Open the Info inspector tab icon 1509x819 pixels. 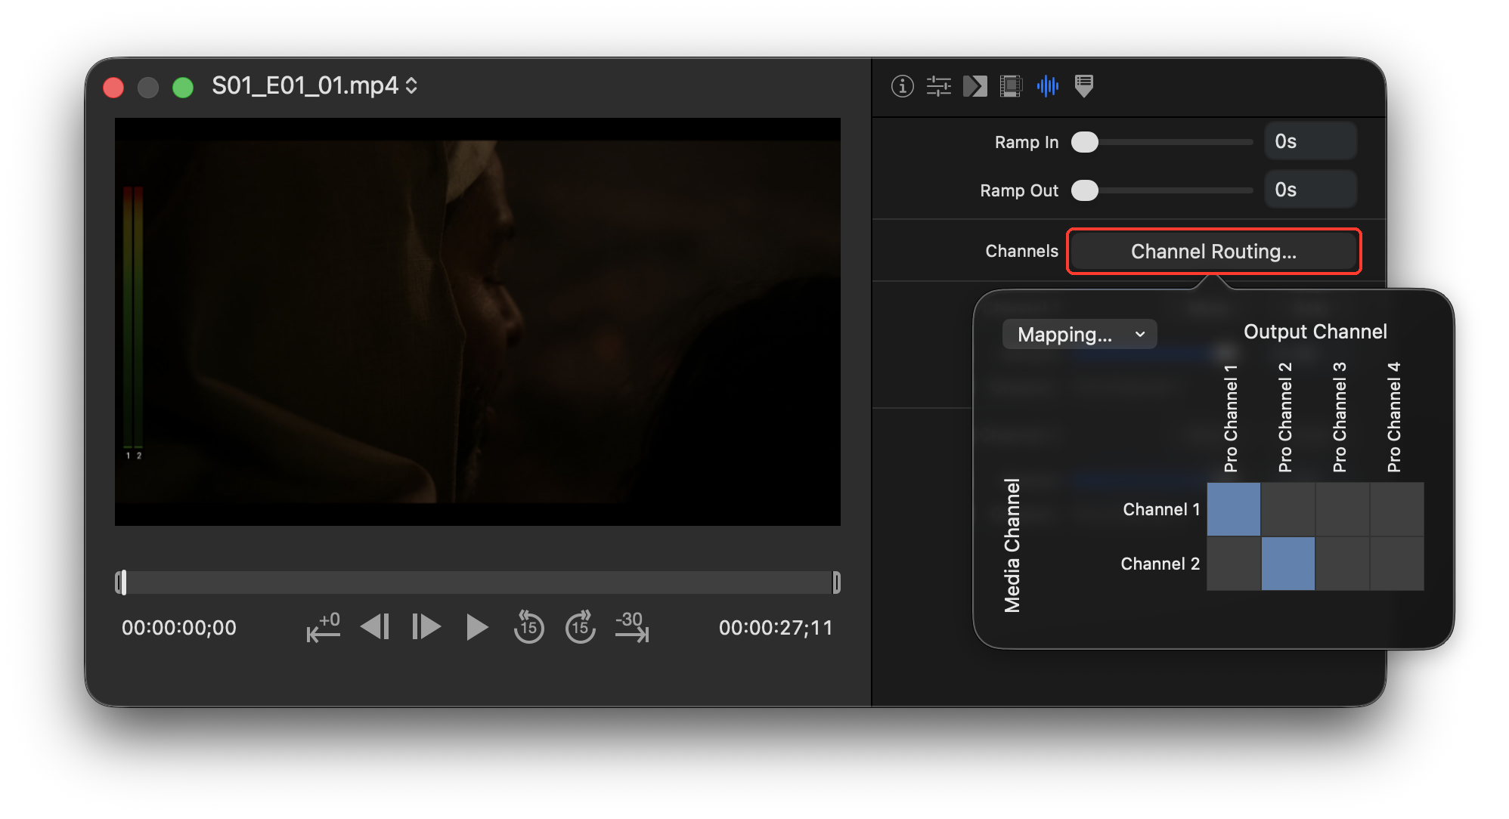click(902, 86)
